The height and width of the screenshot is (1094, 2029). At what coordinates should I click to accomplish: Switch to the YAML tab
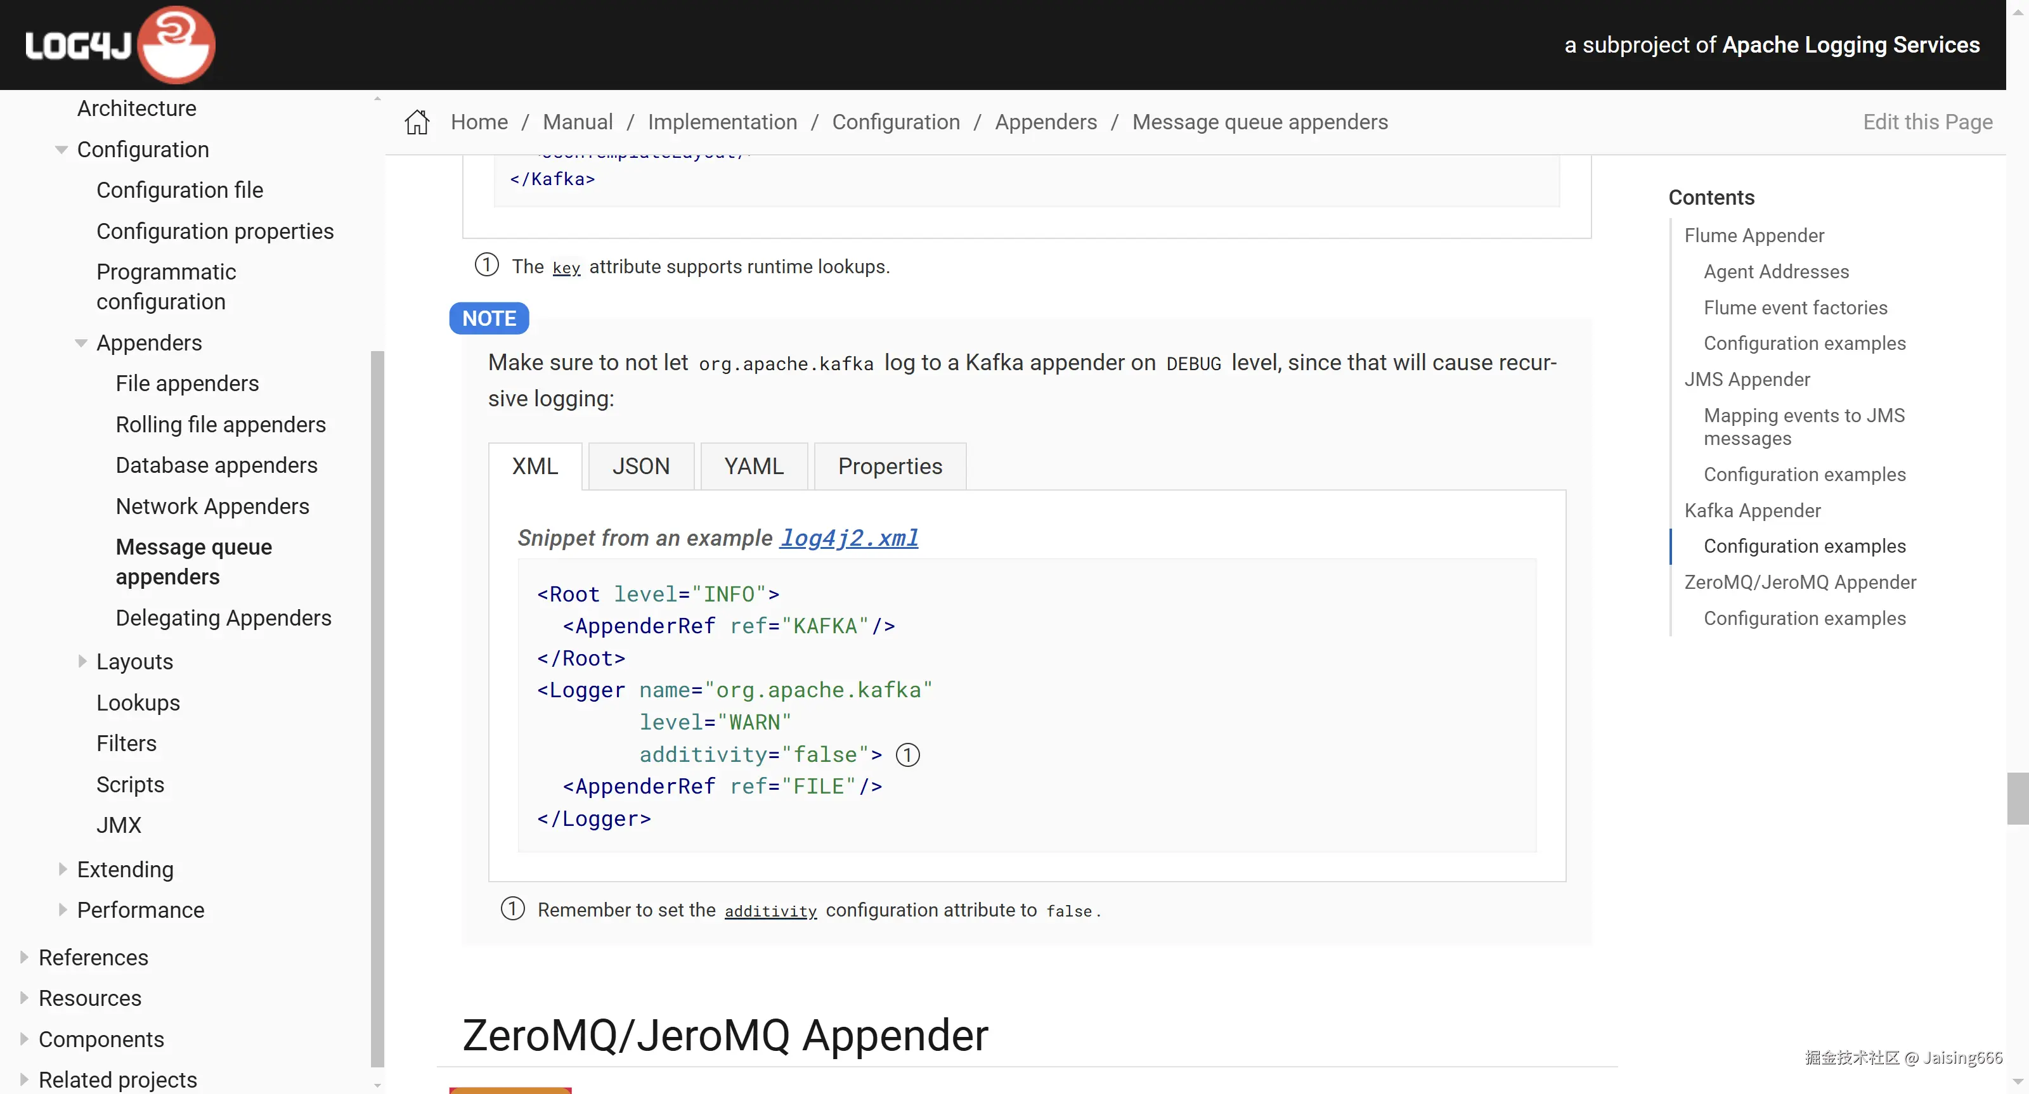coord(753,467)
